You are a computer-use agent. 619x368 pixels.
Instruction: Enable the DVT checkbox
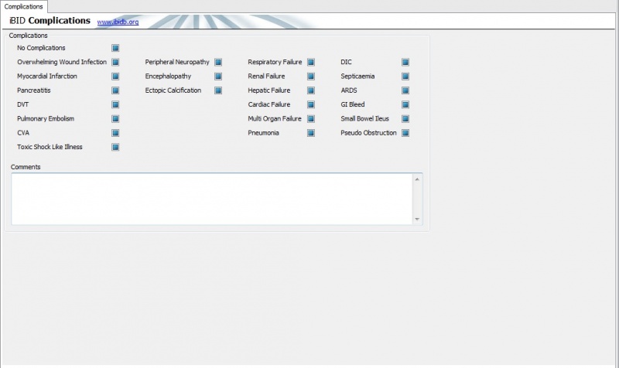[115, 104]
